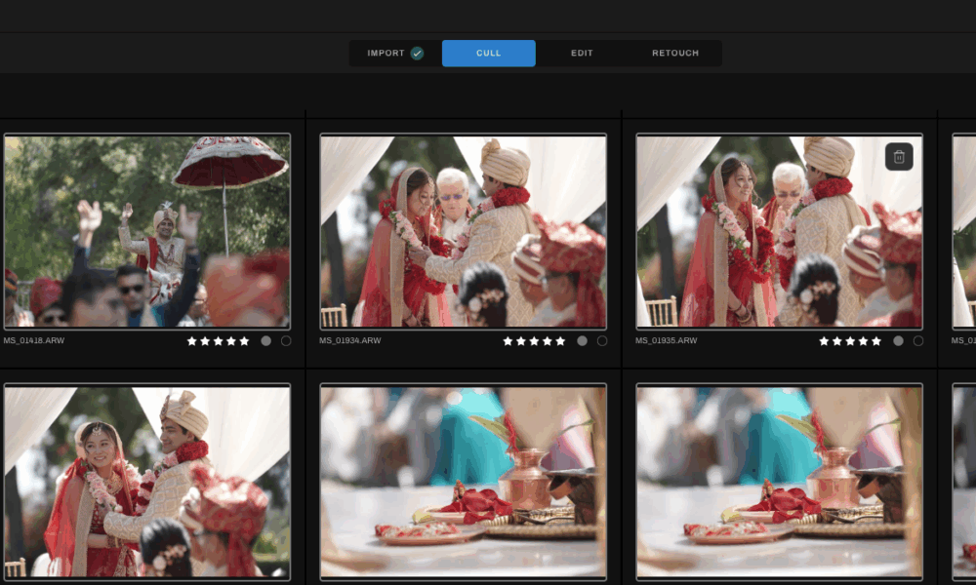The image size is (976, 585).
Task: Set MS_01418.ARW rating to four stars
Action: pyautogui.click(x=231, y=340)
